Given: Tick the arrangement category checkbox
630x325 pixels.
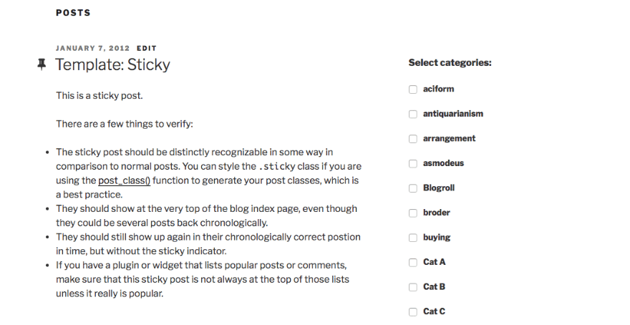Looking at the screenshot, I should (412, 139).
